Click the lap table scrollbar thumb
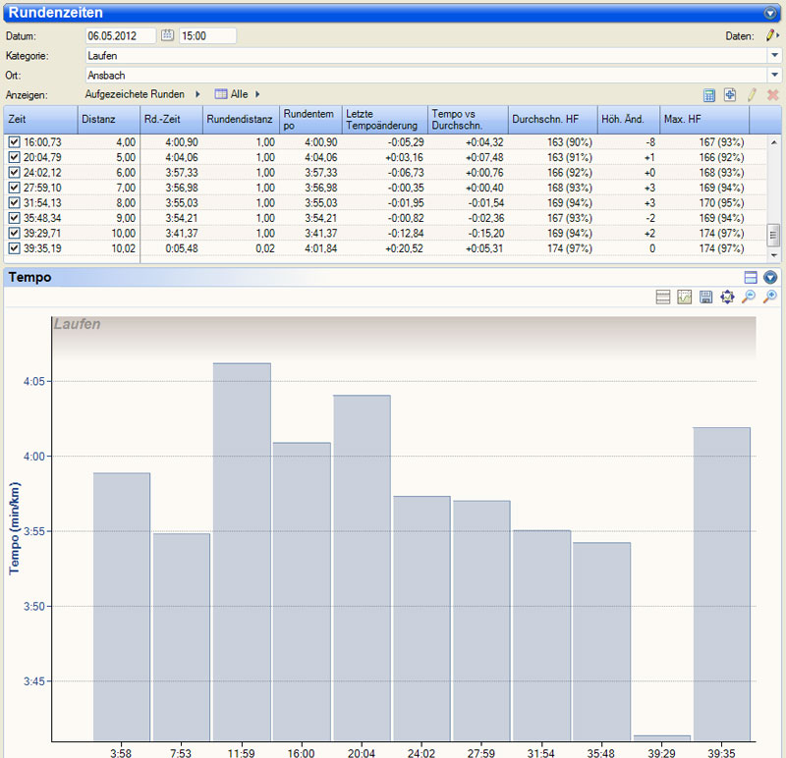Viewport: 786px width, 758px height. 773,235
